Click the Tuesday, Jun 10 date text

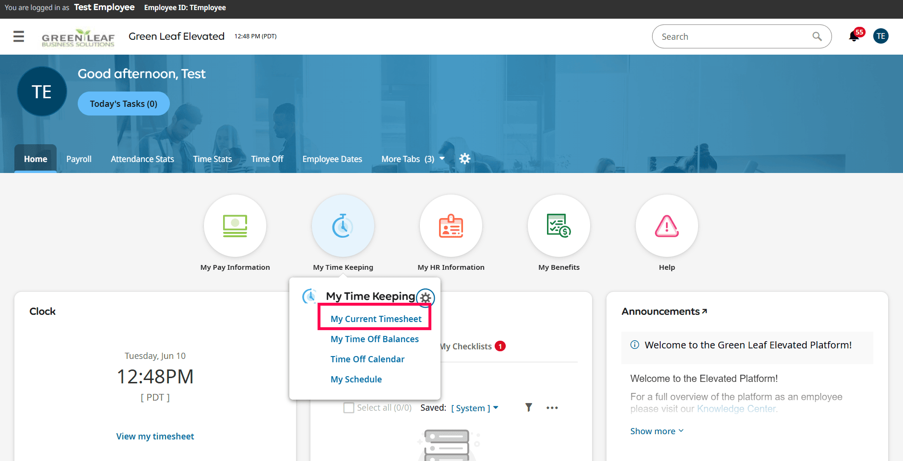coord(155,356)
